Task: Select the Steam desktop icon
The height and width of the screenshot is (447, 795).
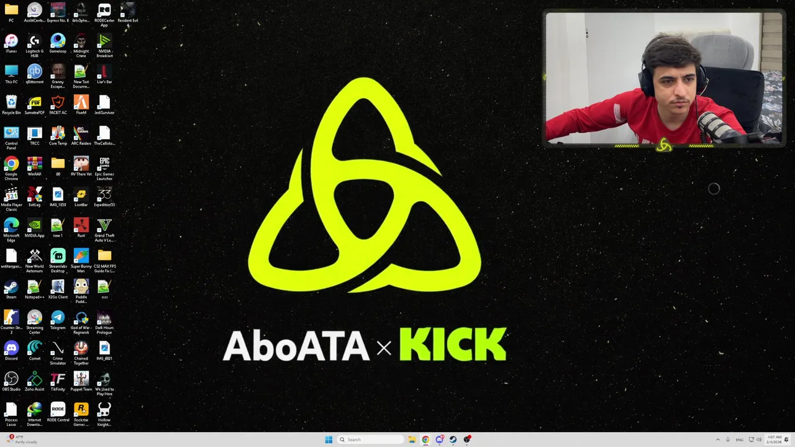Action: pos(11,289)
